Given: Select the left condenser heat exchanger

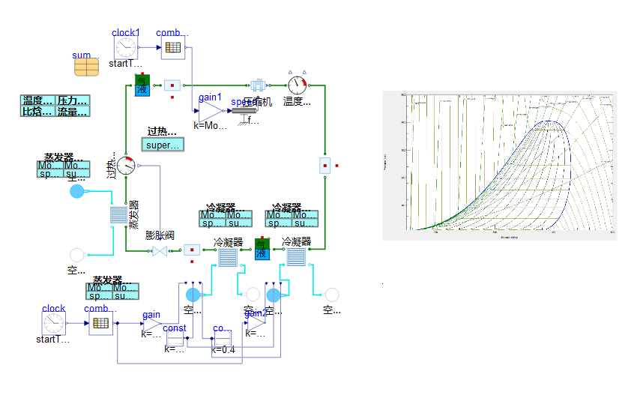Looking at the screenshot, I should coord(228,258).
